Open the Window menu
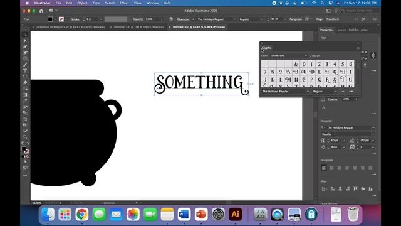401x226 pixels. (152, 3)
